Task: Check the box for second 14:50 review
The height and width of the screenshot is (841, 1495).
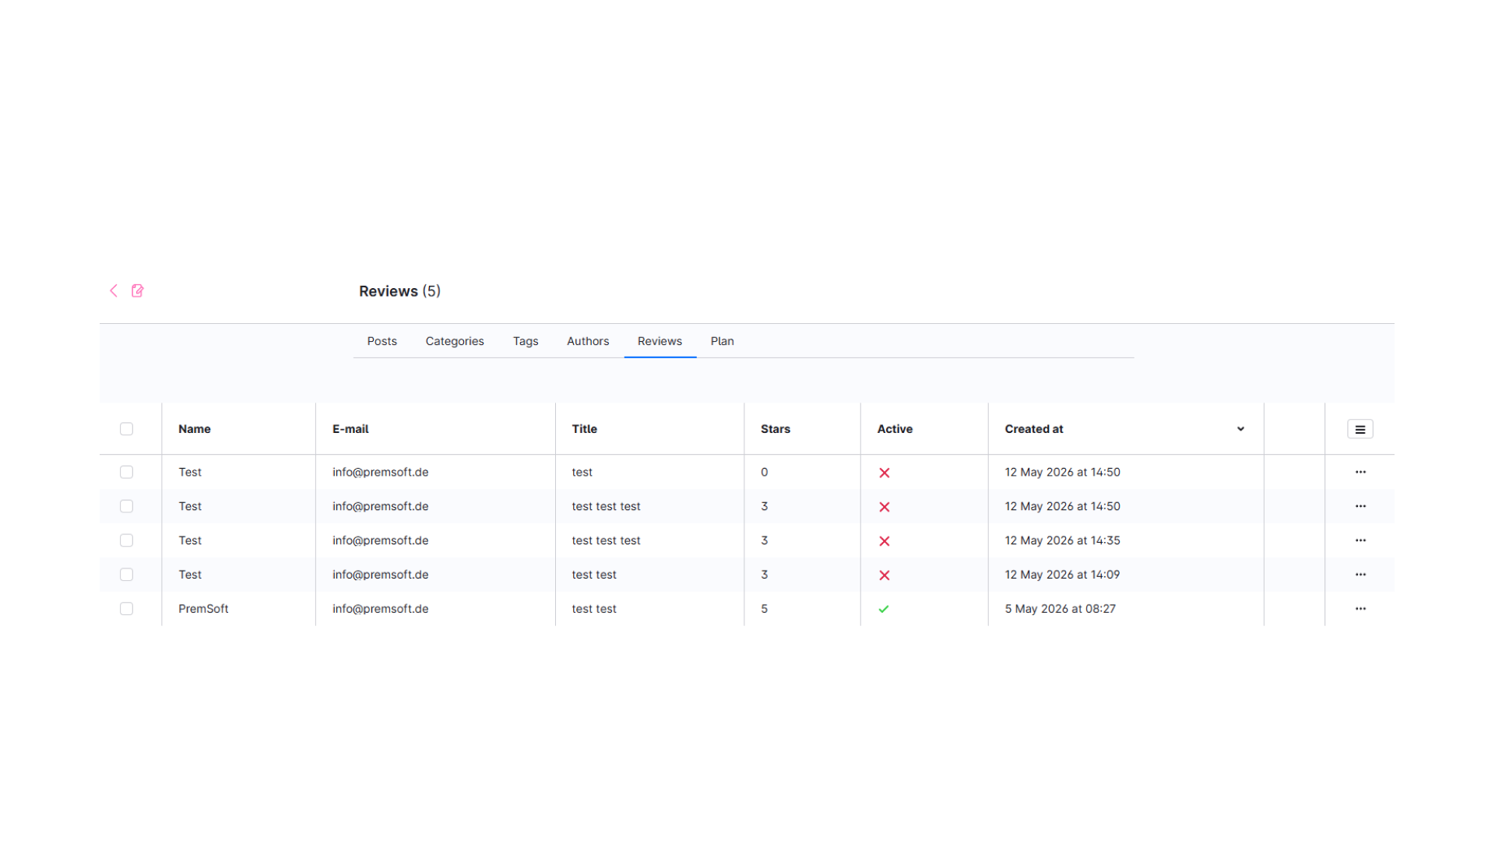Action: click(126, 506)
